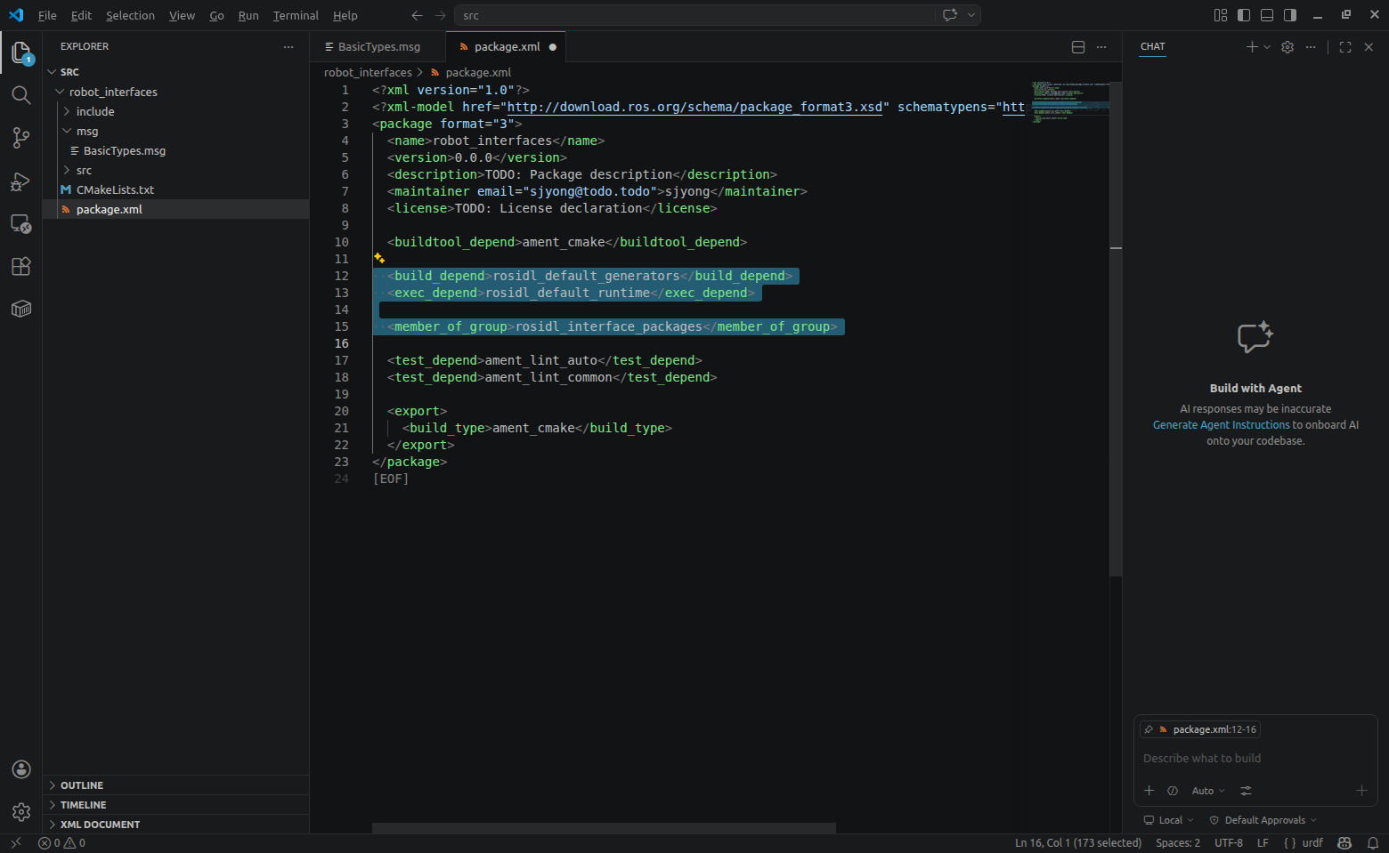Click the split editor icon in editor toolbar
Viewport: 1389px width, 853px height.
click(x=1078, y=47)
